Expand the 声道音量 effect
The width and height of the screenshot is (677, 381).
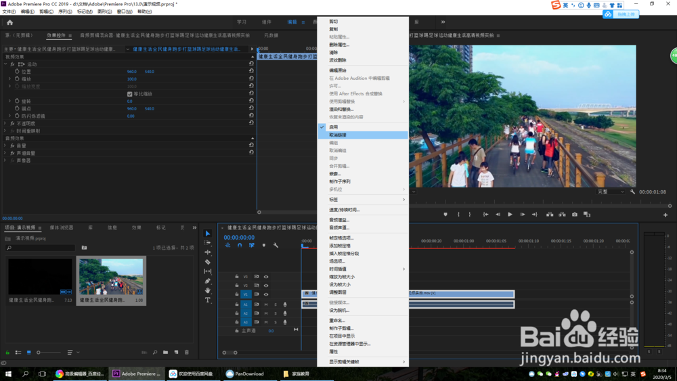(5, 153)
